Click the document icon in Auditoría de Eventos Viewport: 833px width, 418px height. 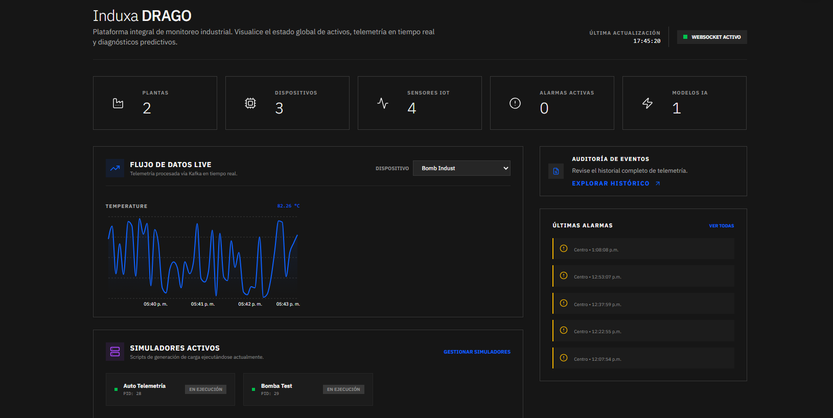pyautogui.click(x=556, y=171)
